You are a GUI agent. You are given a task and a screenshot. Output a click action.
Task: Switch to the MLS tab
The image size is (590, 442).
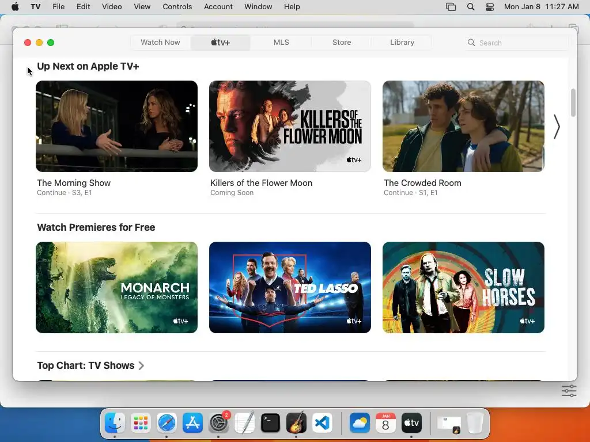[281, 43]
